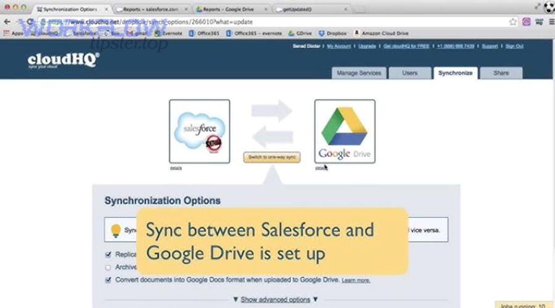Open the Manage Services tab
555x308 pixels.
[359, 73]
